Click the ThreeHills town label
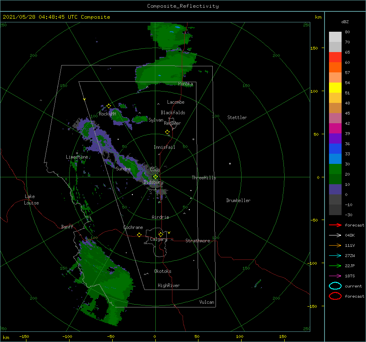The width and height of the screenshot is (366, 342). tap(204, 178)
